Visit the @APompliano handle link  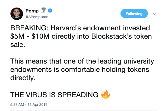click(37, 17)
